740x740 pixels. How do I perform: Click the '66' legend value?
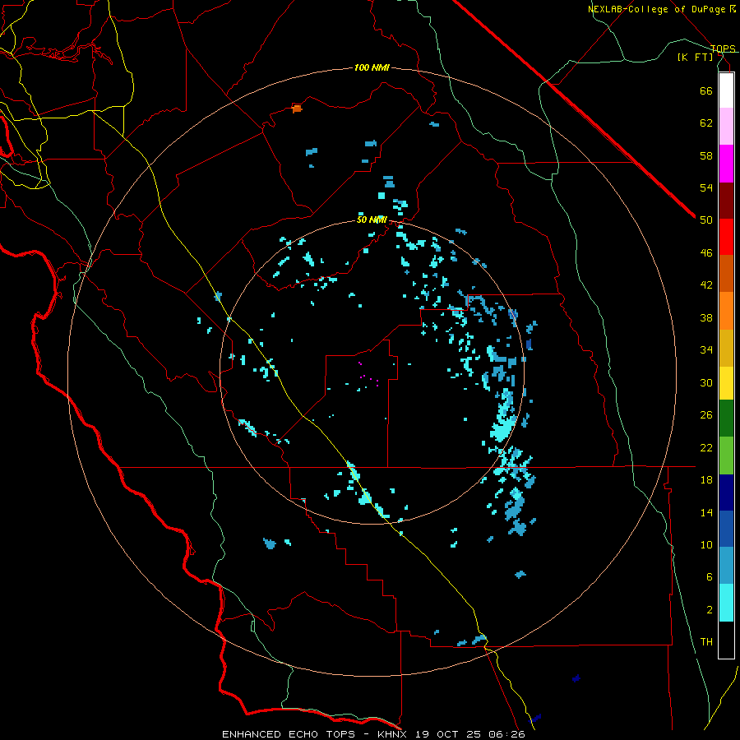click(706, 90)
